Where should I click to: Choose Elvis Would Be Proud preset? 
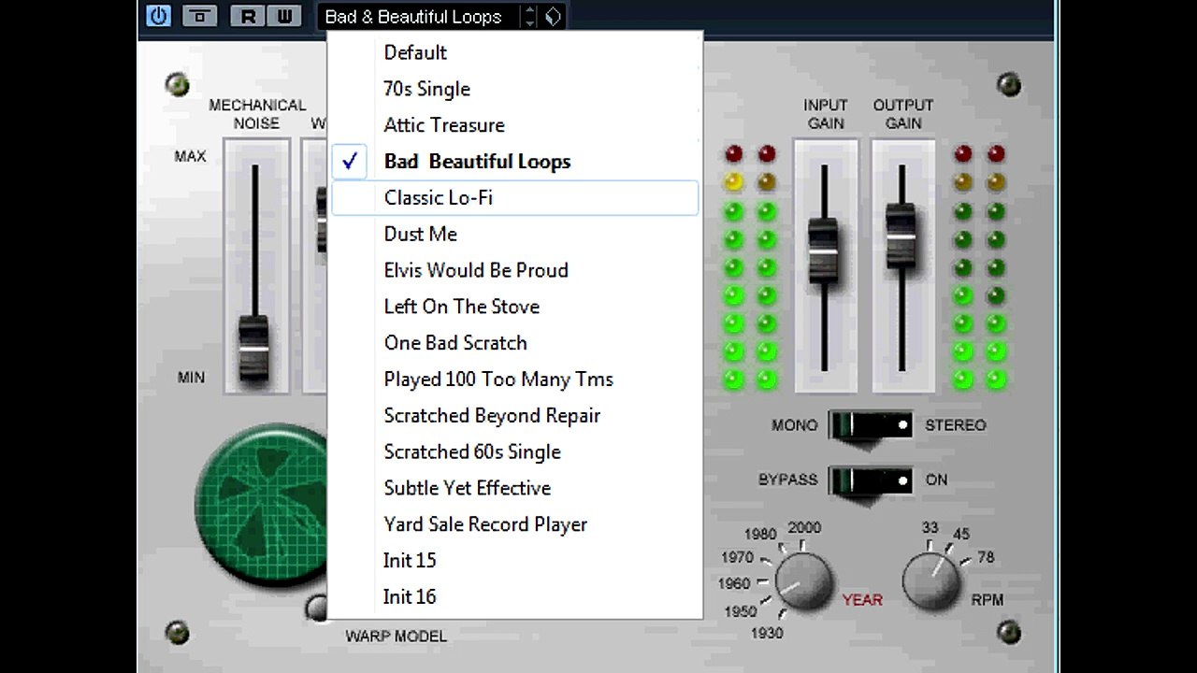pos(514,270)
